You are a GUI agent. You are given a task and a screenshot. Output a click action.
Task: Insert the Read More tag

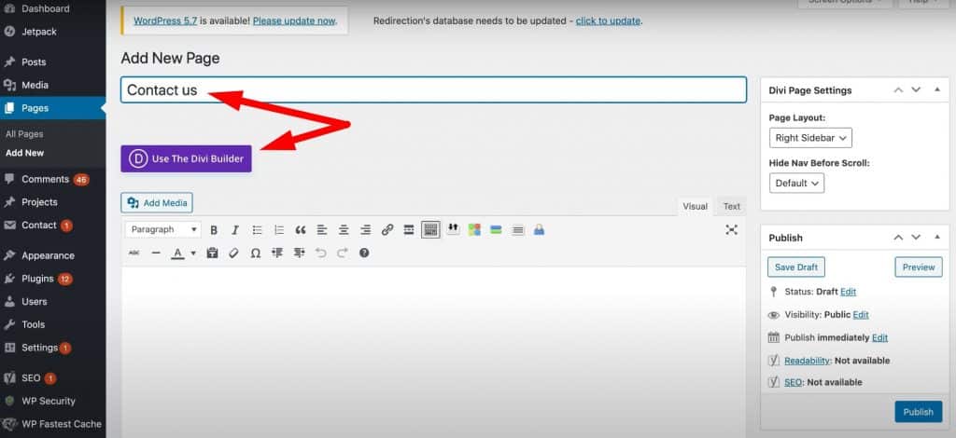point(409,230)
